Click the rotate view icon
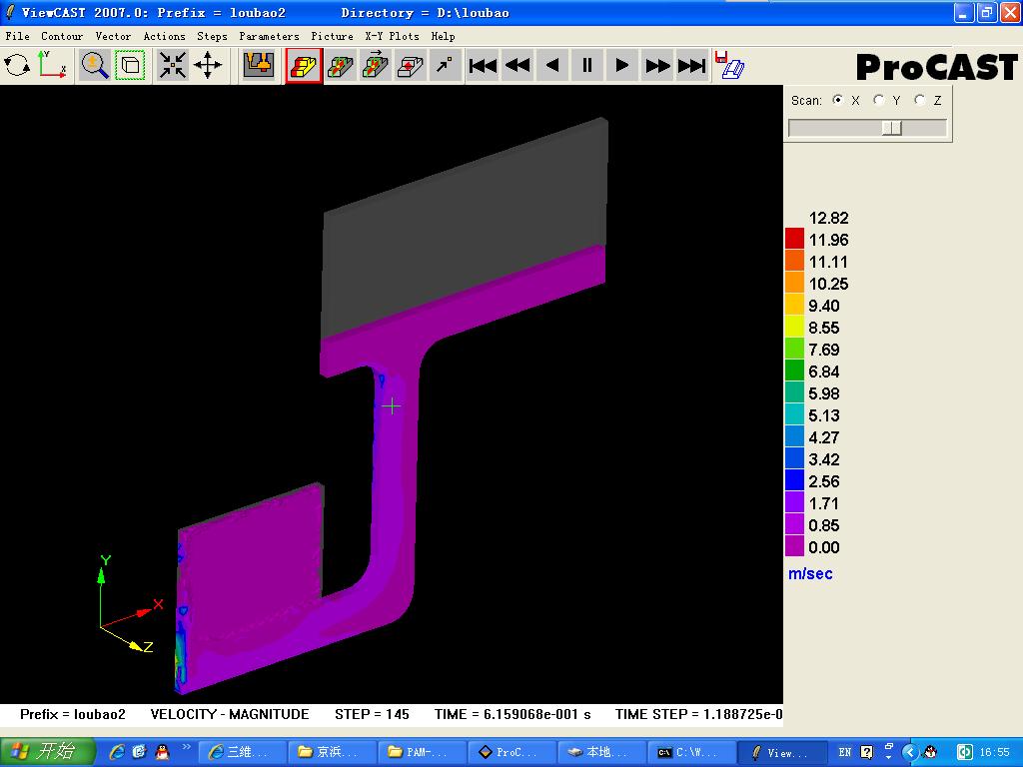Image resolution: width=1023 pixels, height=767 pixels. (x=17, y=65)
